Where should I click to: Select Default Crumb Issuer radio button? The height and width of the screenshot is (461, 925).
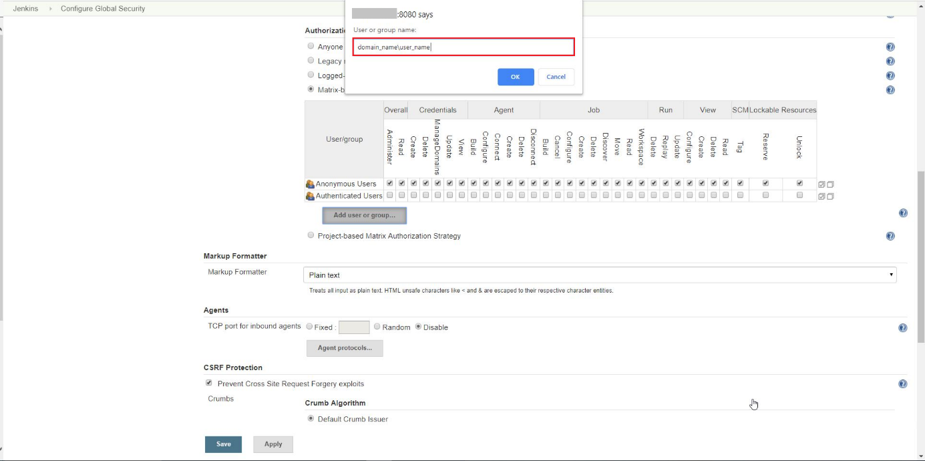pyautogui.click(x=311, y=419)
